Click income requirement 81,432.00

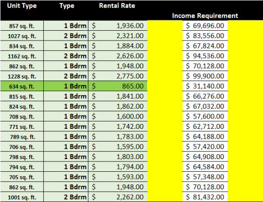pyautogui.click(x=205, y=197)
